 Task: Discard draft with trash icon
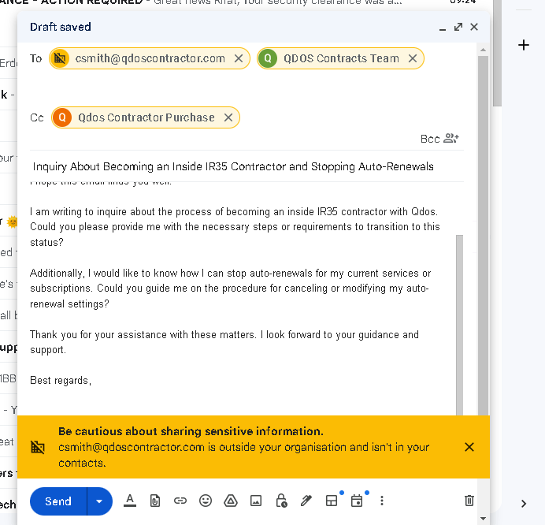(469, 501)
